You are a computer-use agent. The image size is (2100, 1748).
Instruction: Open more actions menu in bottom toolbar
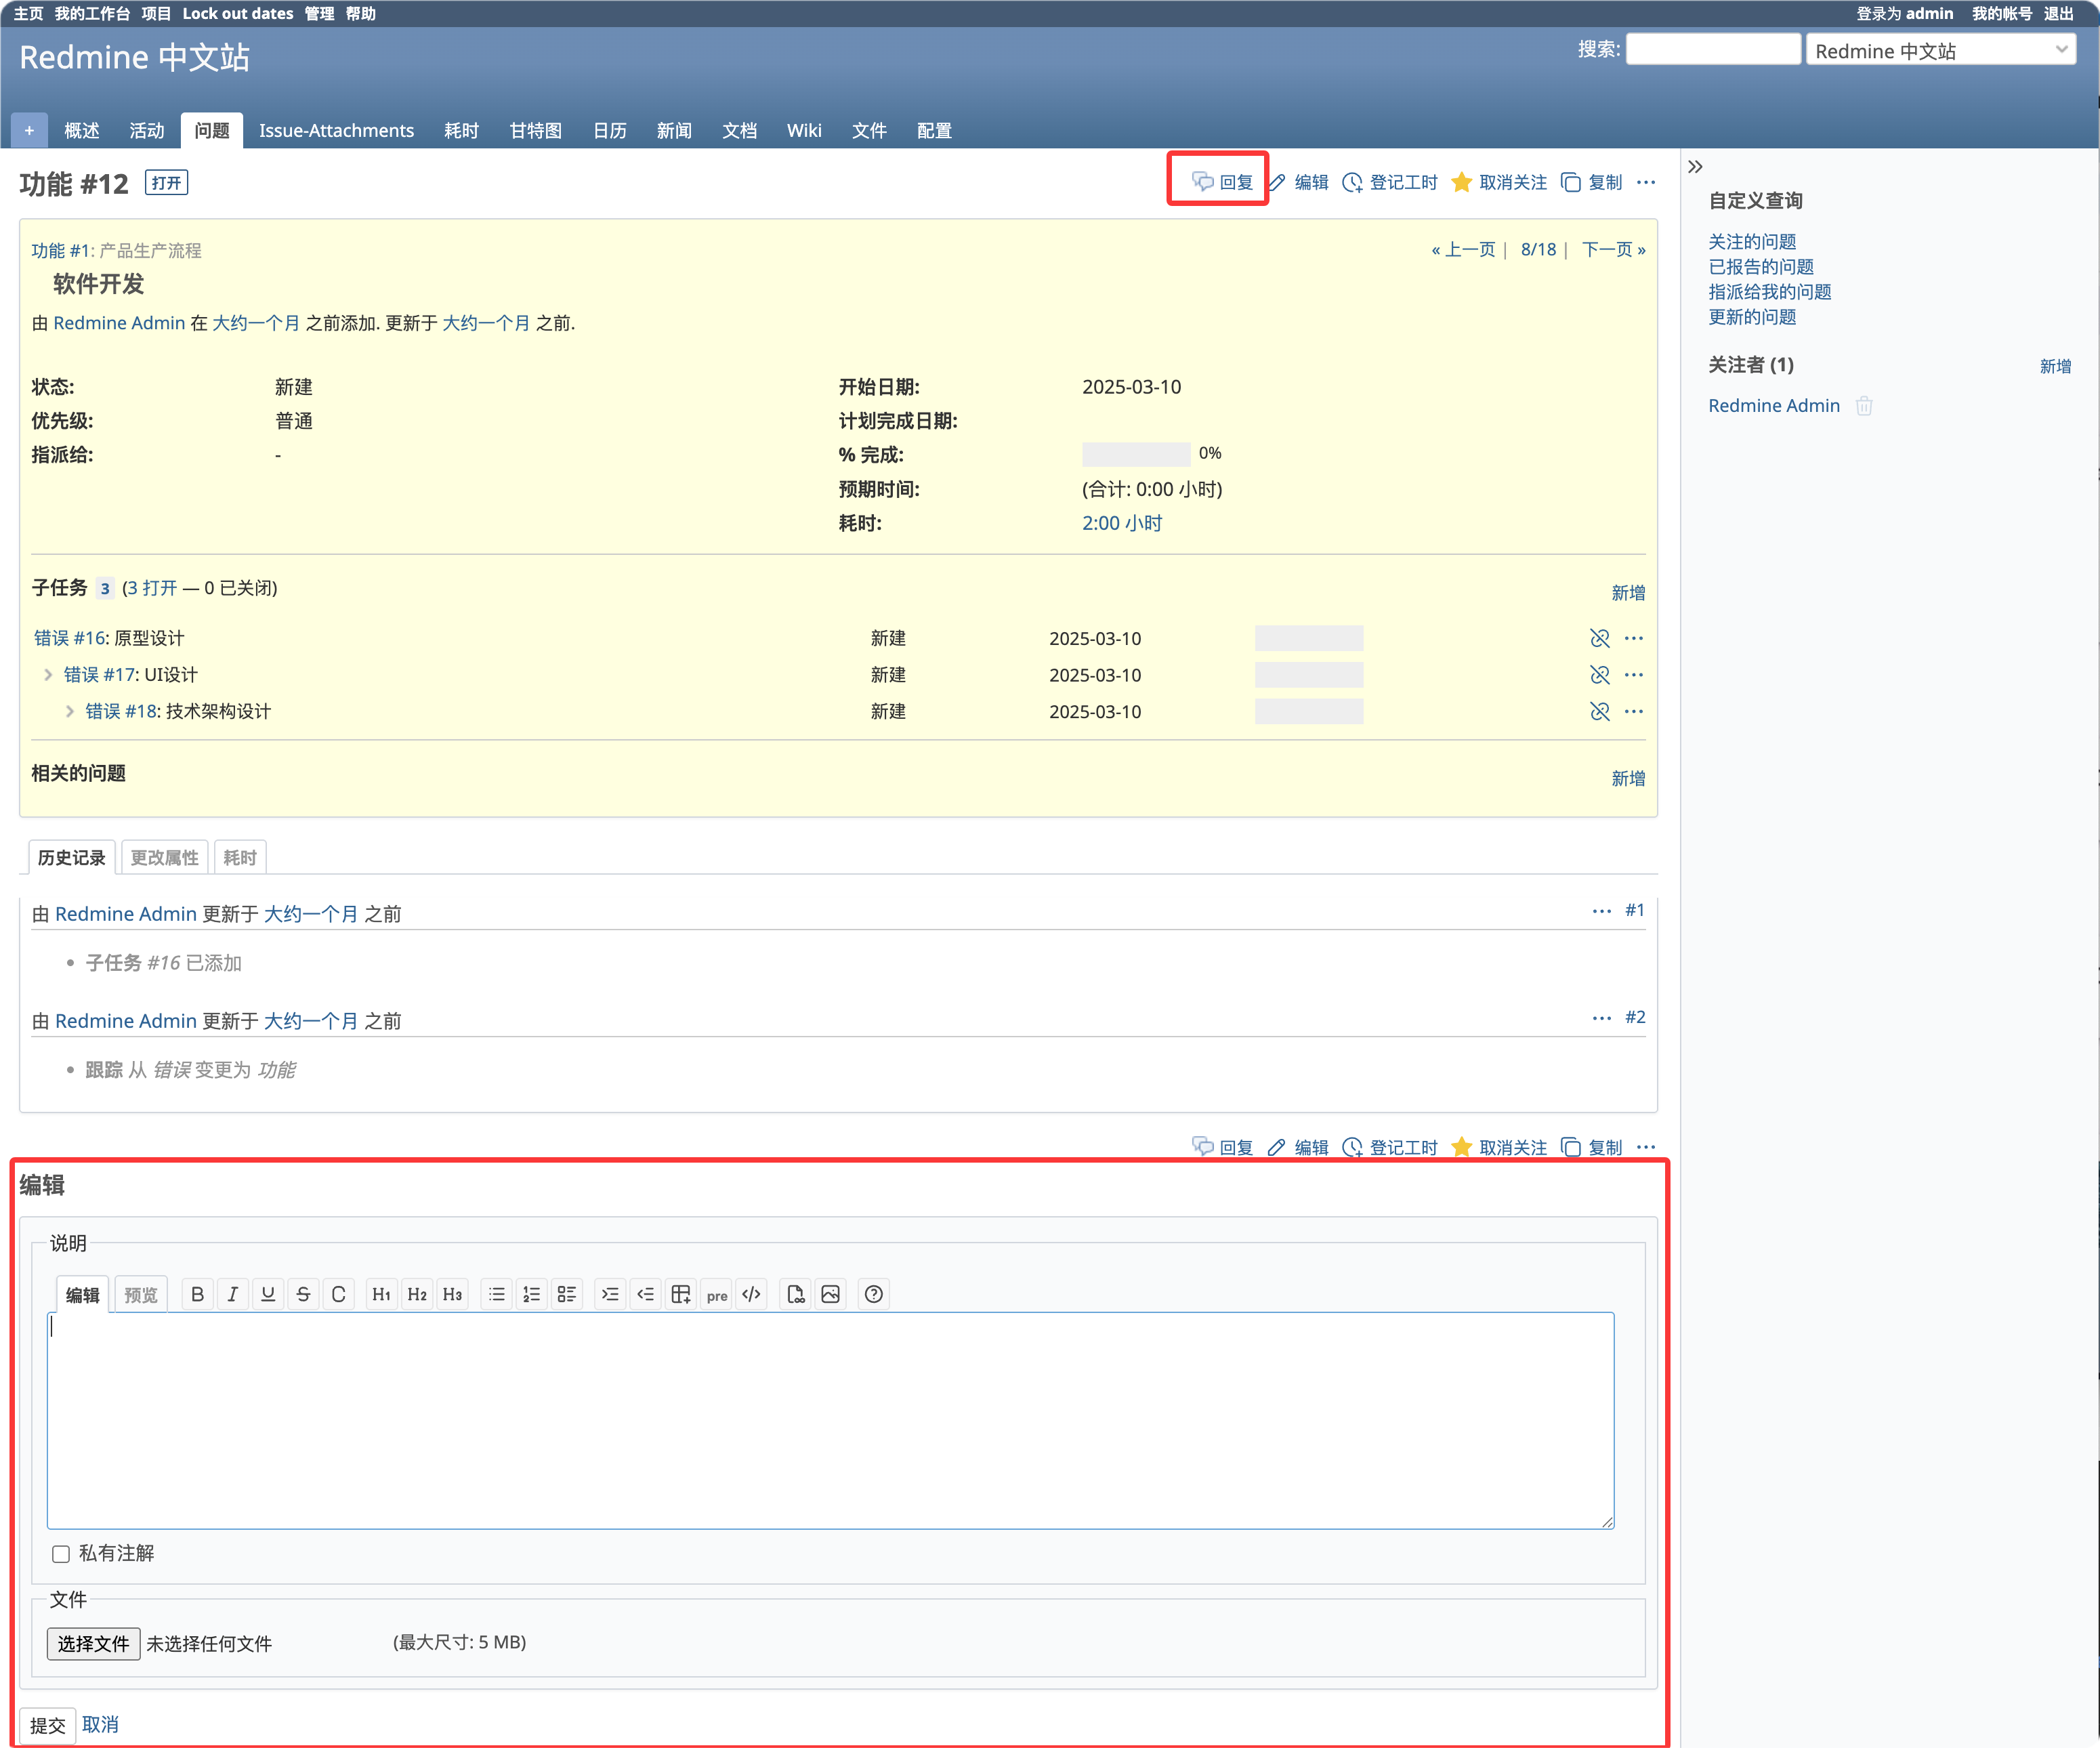1645,1147
